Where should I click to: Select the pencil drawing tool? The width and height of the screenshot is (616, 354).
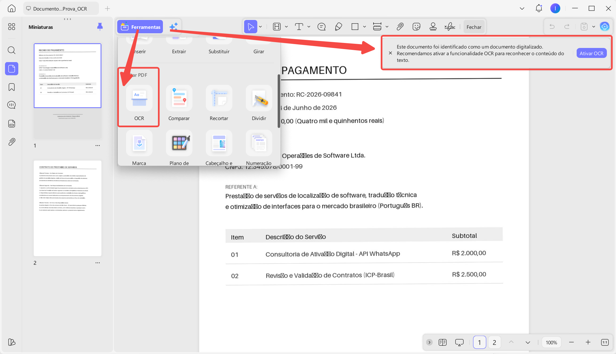coord(338,27)
